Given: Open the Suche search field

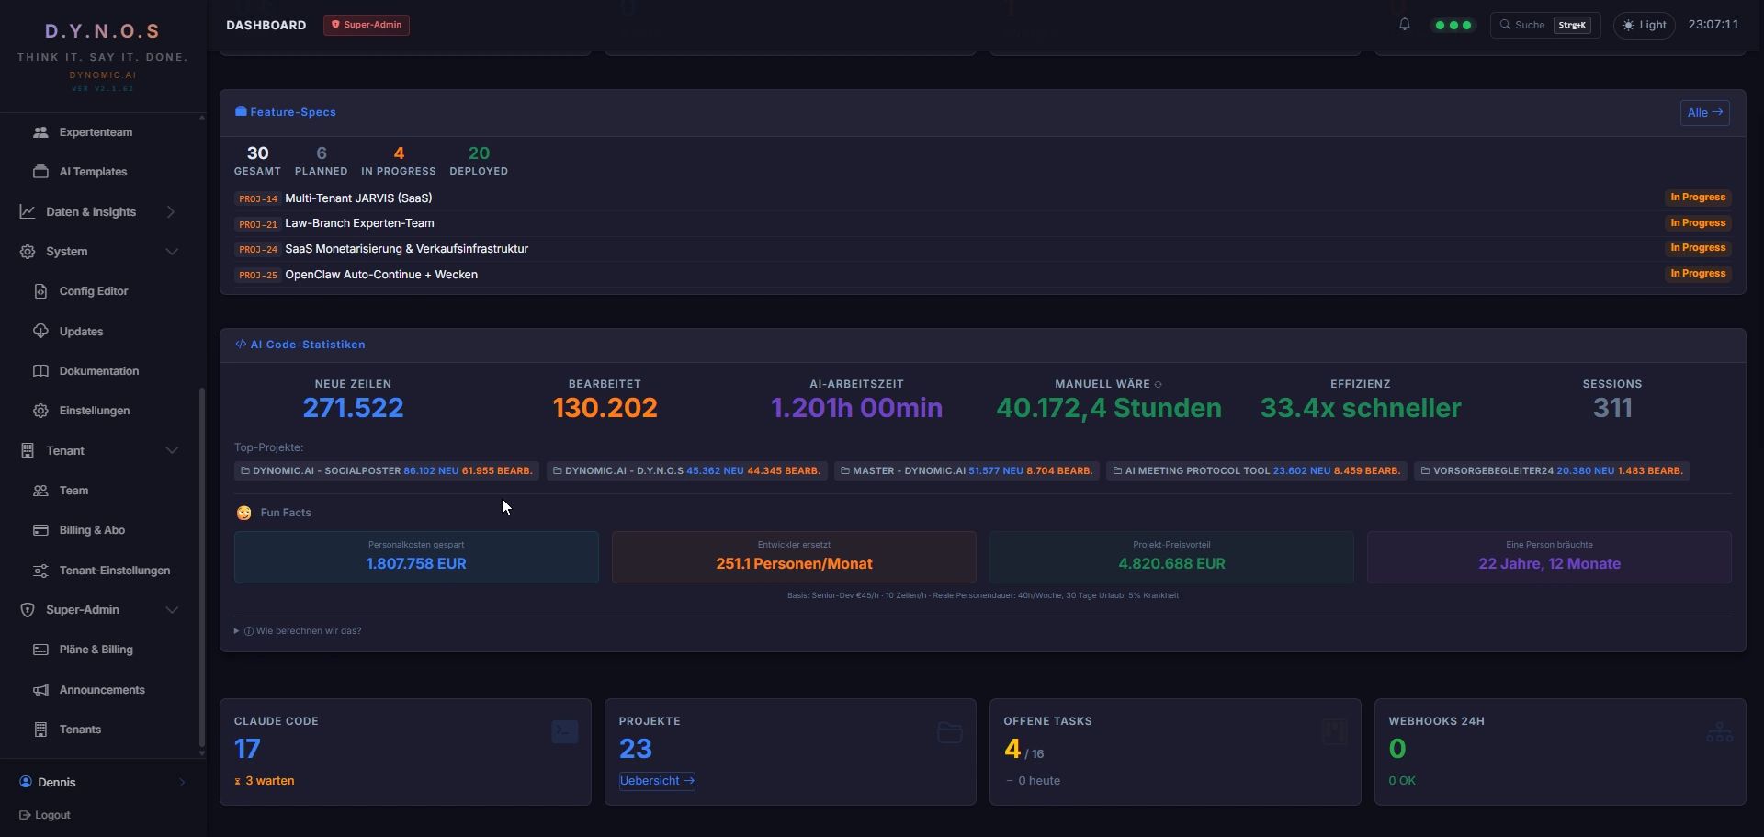Looking at the screenshot, I should tap(1545, 25).
